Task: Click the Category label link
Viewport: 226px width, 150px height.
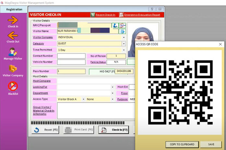Action: pos(38,43)
